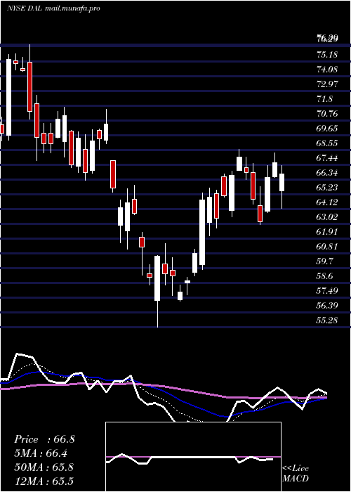Select the 75.18 price axis label
This screenshot has width=351, height=492.
(x=327, y=55)
